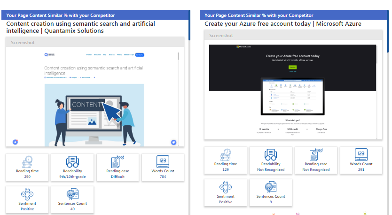Click the right panel vertical scrollbar

point(388,31)
